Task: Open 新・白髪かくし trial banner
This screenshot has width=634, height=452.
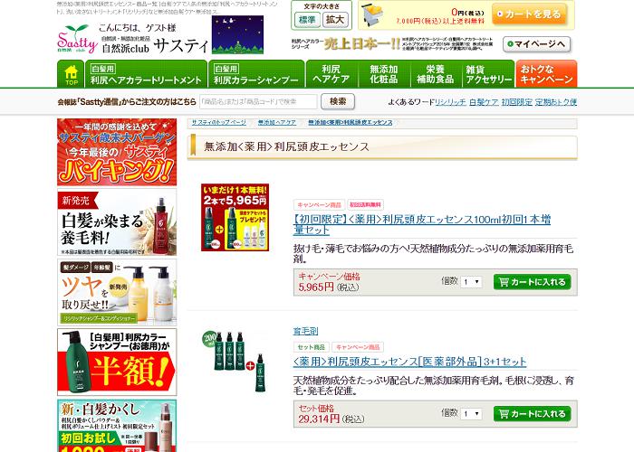Action: (117, 426)
